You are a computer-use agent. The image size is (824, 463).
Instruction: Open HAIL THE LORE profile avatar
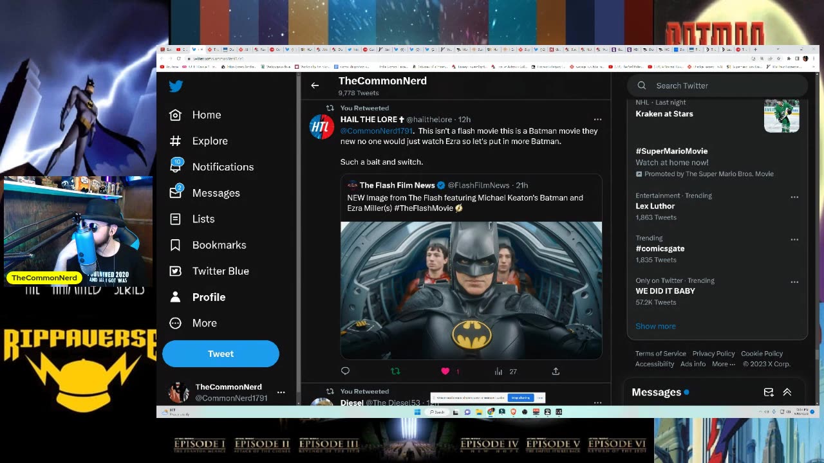coord(322,127)
